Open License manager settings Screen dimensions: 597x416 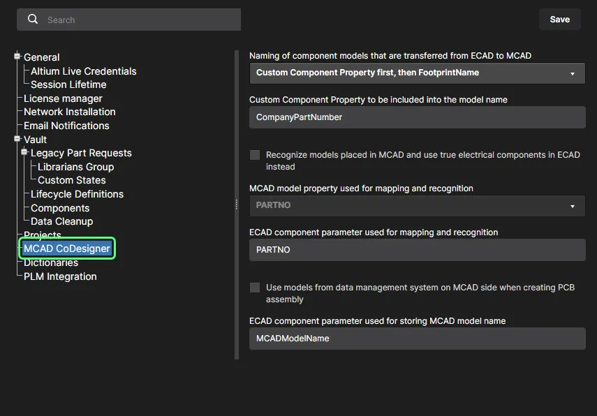tap(63, 98)
